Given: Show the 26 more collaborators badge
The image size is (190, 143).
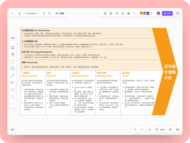Looking at the screenshot, I should (x=151, y=13).
